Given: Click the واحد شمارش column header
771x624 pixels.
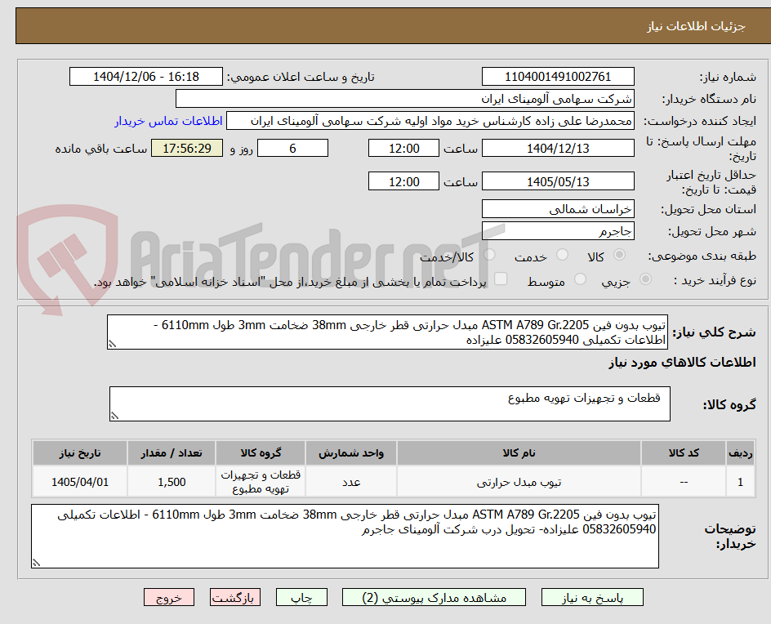Looking at the screenshot, I should 351,452.
